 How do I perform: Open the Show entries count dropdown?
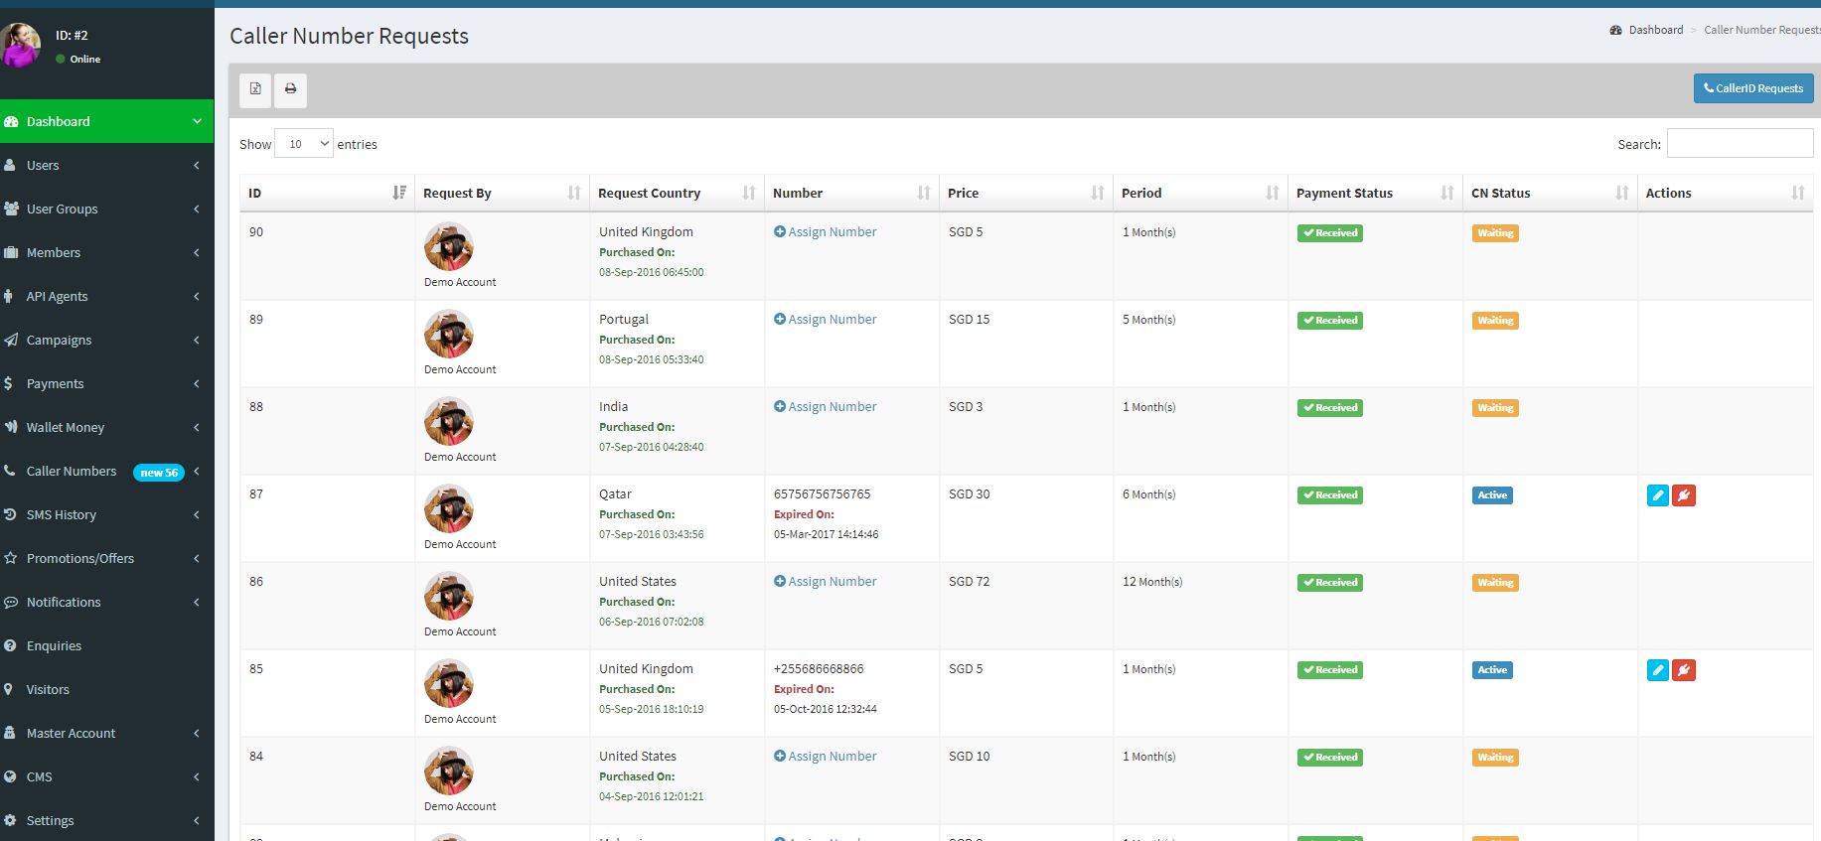point(304,144)
